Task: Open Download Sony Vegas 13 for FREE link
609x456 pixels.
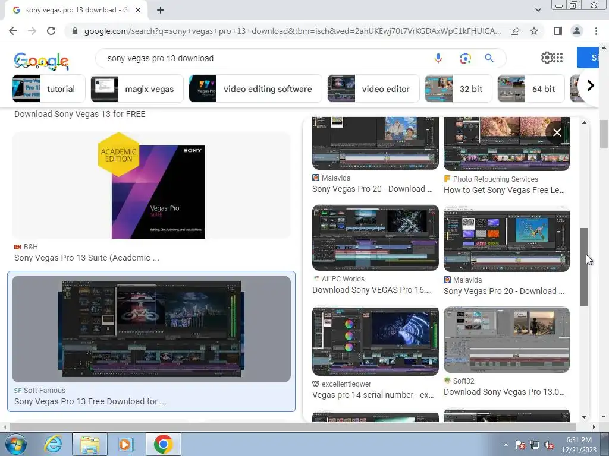Action: (x=80, y=114)
